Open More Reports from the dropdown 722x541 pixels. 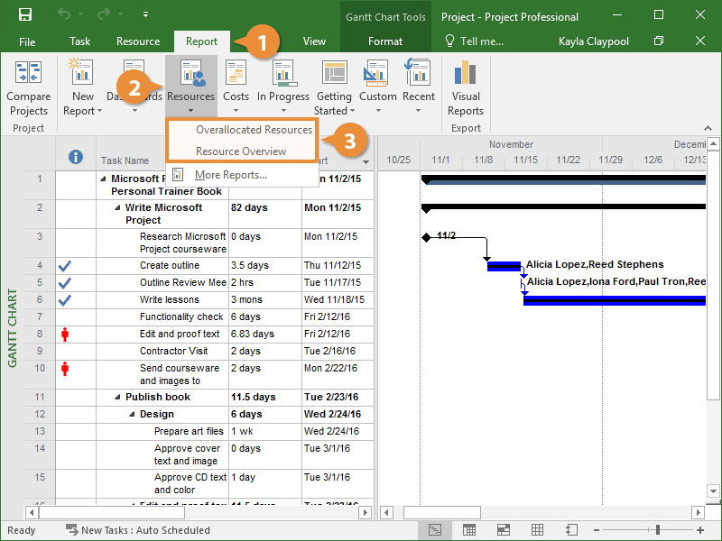(231, 175)
